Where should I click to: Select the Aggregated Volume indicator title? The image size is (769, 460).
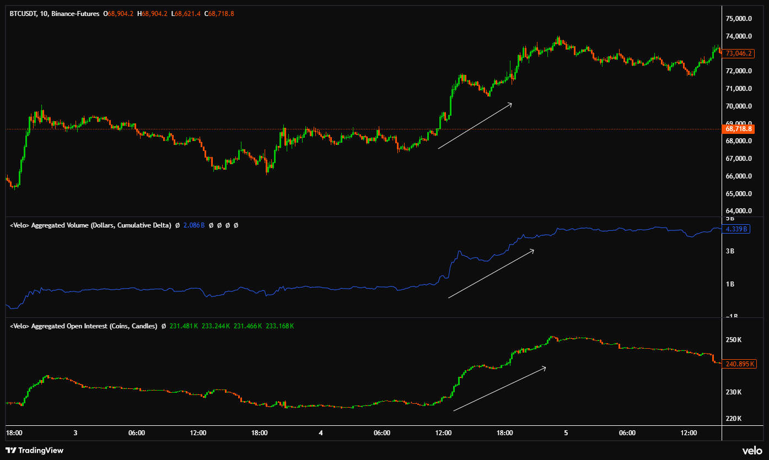pos(90,225)
